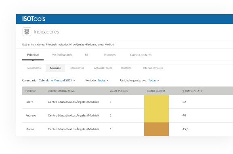Click the ISOTools logo
This screenshot has height=154, width=233.
click(x=34, y=19)
